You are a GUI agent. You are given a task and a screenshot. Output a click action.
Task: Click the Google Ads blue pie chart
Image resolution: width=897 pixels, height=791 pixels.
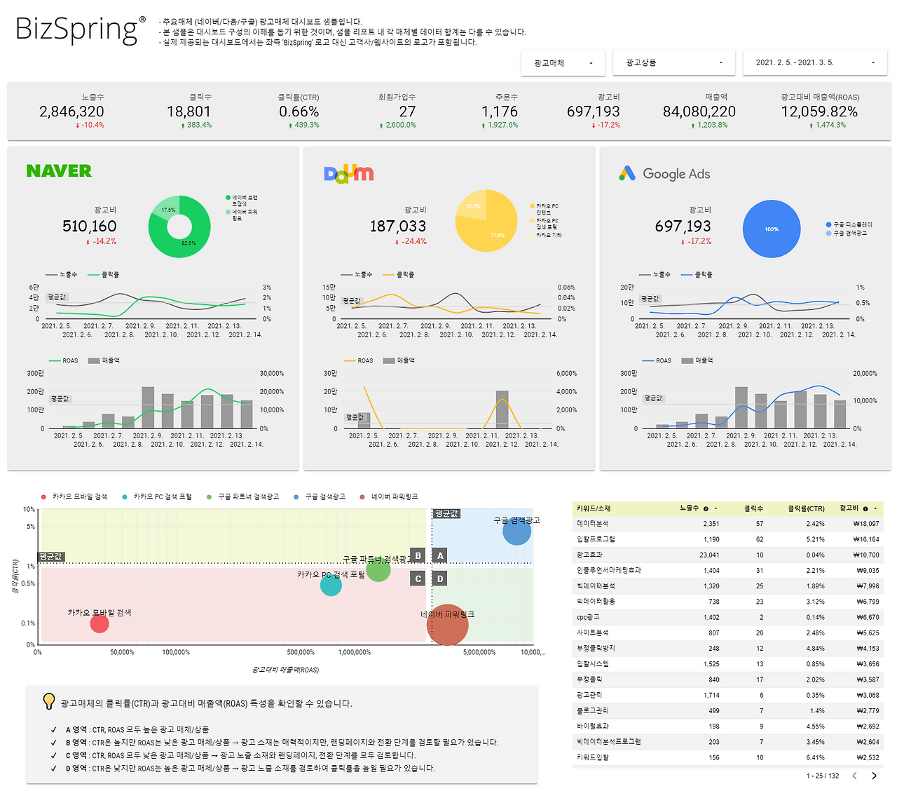coord(772,229)
